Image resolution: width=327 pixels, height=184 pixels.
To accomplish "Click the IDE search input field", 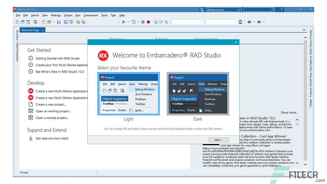I will 258,9.
